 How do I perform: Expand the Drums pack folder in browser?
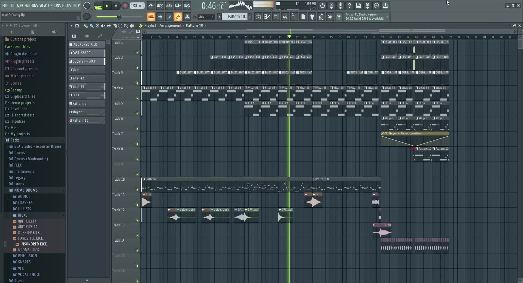[19, 153]
